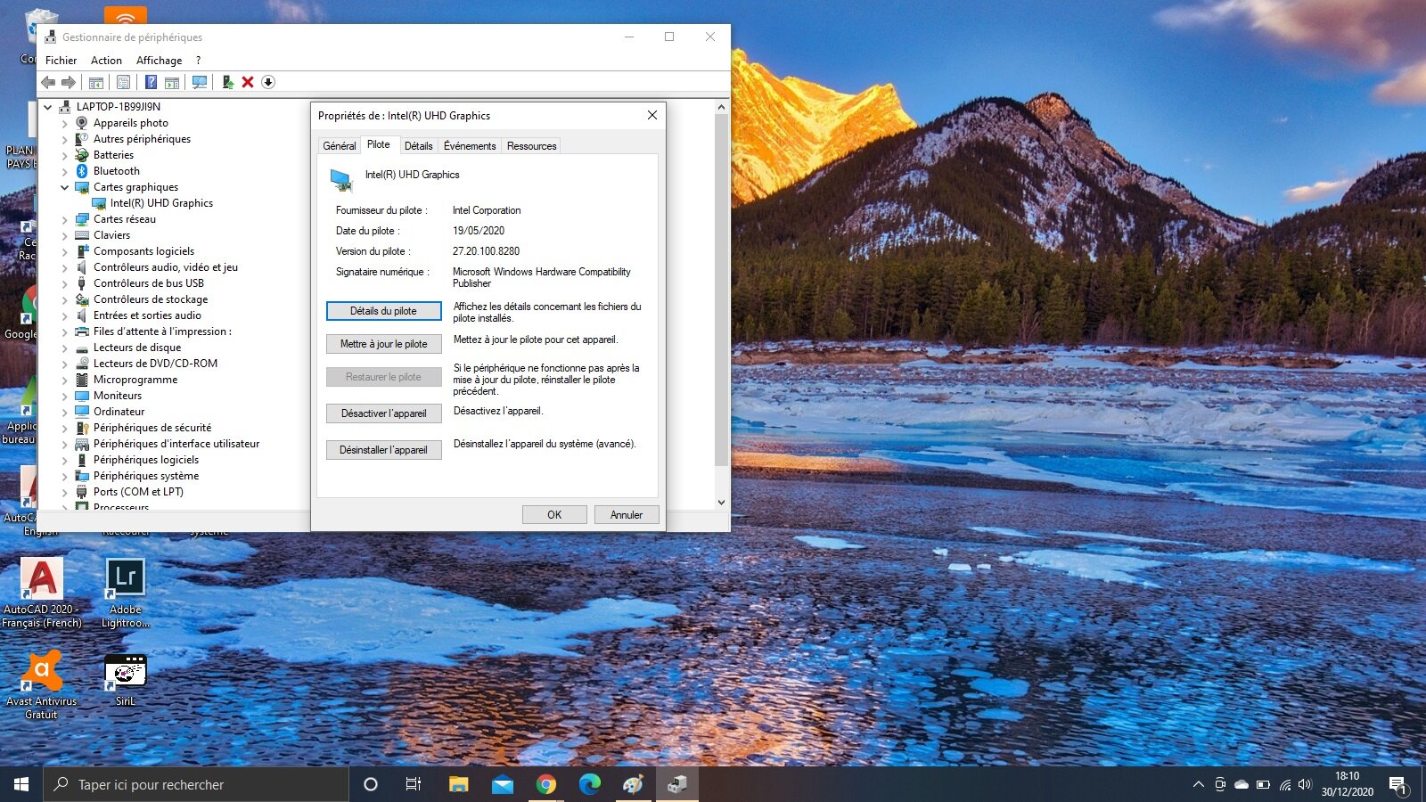Image resolution: width=1426 pixels, height=802 pixels.
Task: Expand the Périphériques système category
Action: point(64,476)
